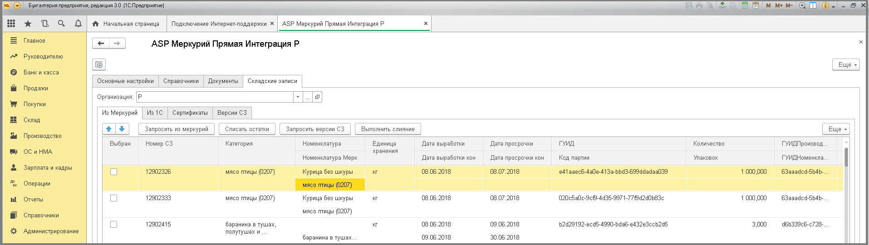Viewport: 869px width, 245px height.
Task: Open the Главное section
Action: (44, 40)
